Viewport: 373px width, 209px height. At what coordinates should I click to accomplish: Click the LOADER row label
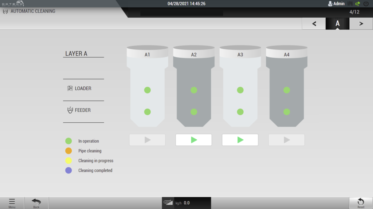pyautogui.click(x=83, y=89)
